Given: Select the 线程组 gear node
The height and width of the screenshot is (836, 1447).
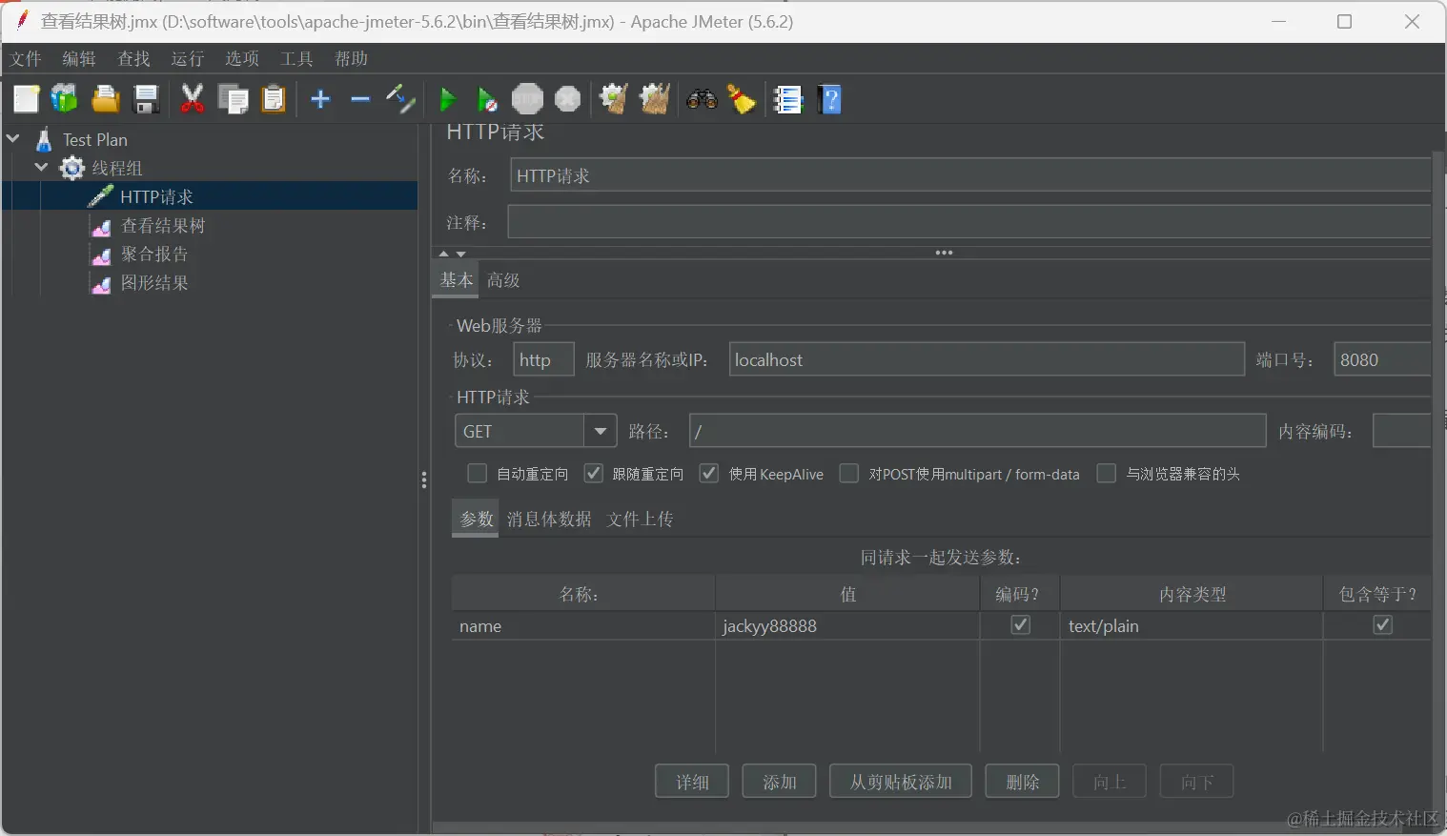Looking at the screenshot, I should click(101, 169).
